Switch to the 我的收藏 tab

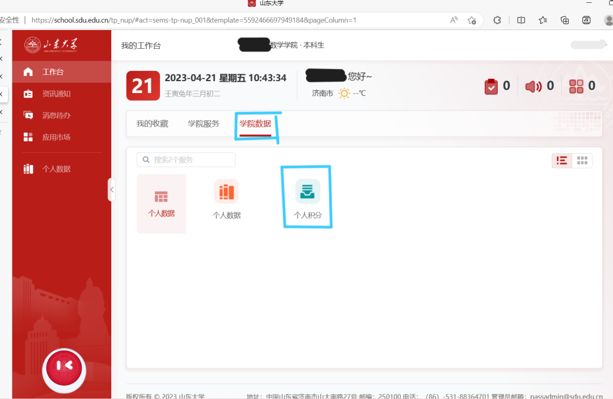(x=152, y=124)
